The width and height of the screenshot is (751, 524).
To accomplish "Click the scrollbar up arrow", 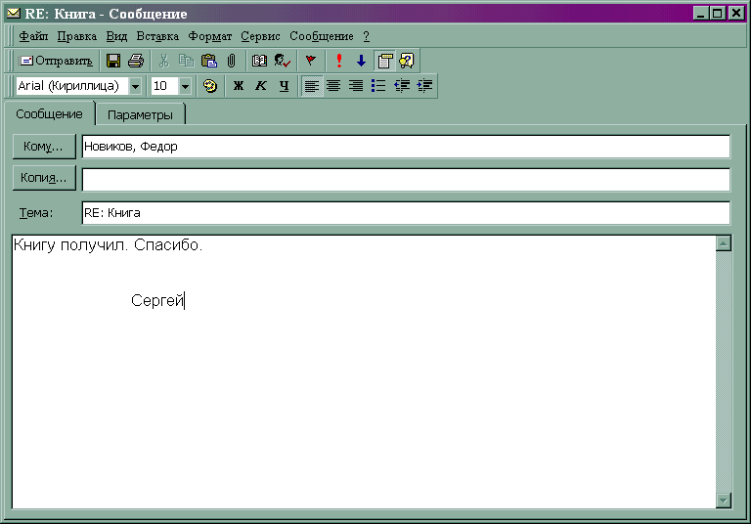I will coord(724,243).
